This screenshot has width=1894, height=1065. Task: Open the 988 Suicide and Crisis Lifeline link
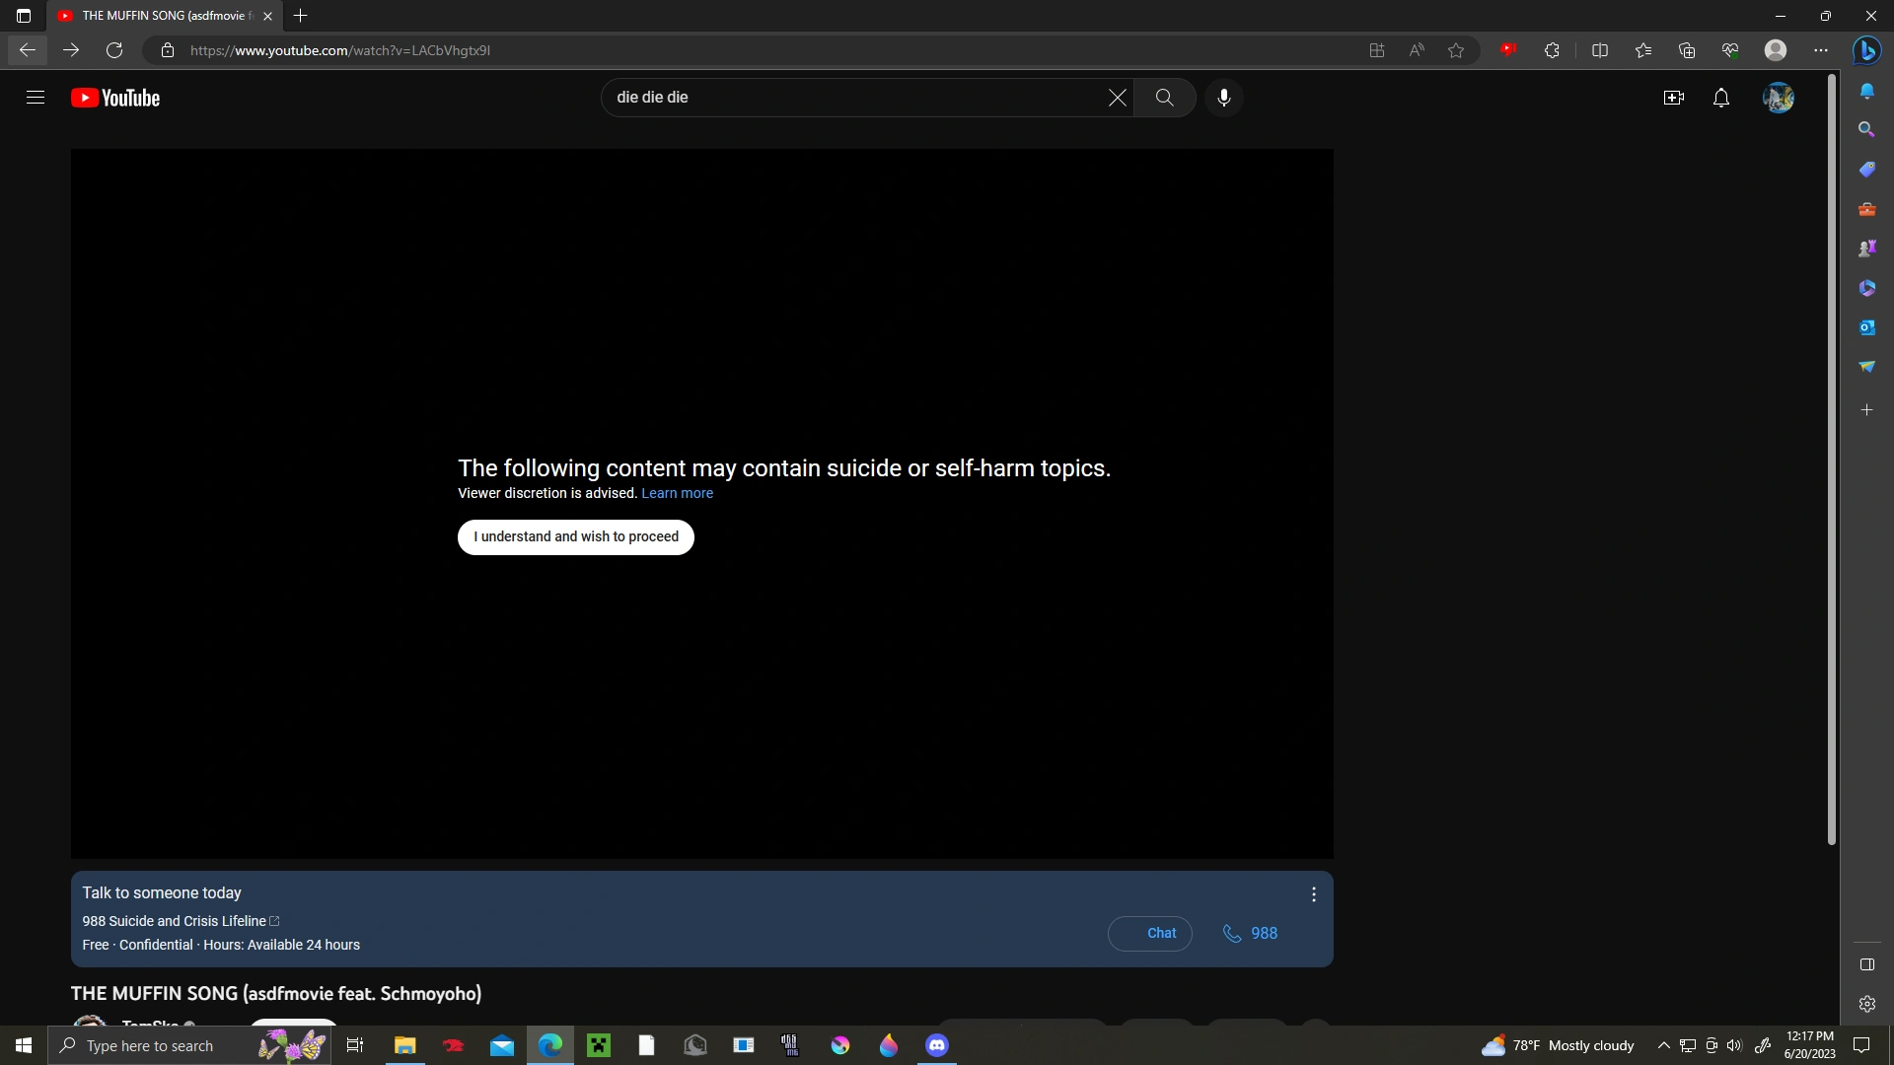(173, 921)
